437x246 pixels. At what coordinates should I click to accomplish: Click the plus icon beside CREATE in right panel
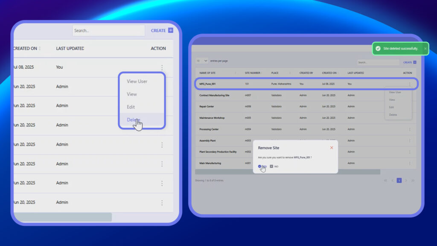[x=415, y=62]
